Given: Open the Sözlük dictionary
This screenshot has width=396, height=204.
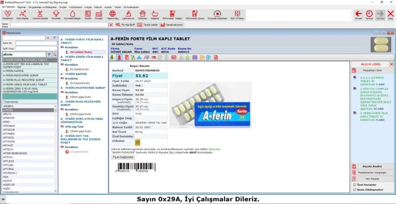Looking at the screenshot, I should click(88, 15).
